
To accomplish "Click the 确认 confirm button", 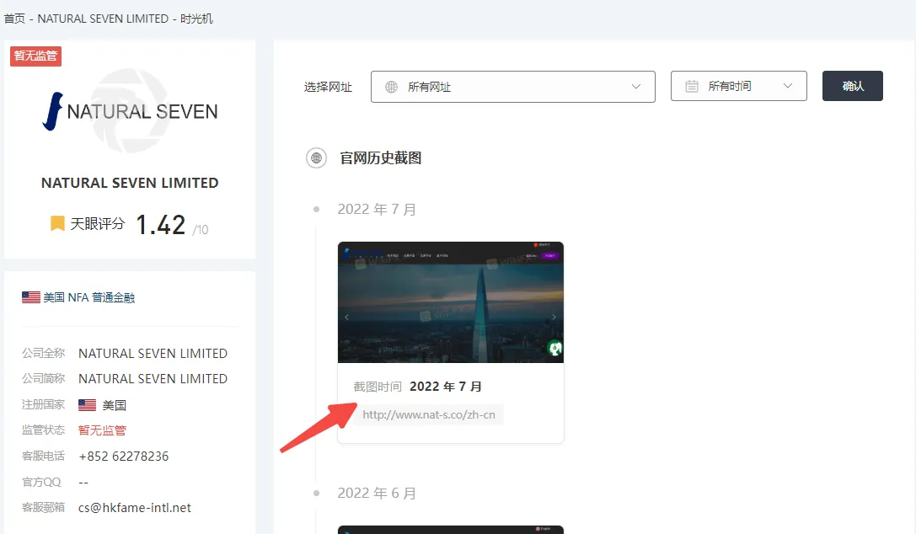I will click(852, 87).
